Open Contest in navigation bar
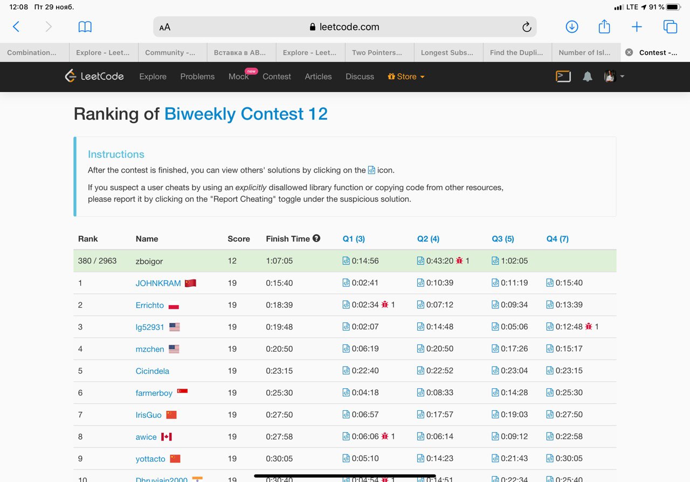Viewport: 690px width, 482px height. point(277,77)
